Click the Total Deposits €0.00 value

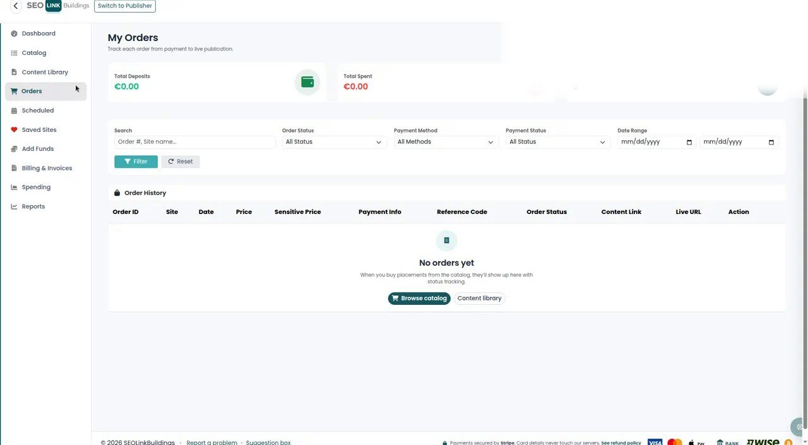tap(126, 86)
